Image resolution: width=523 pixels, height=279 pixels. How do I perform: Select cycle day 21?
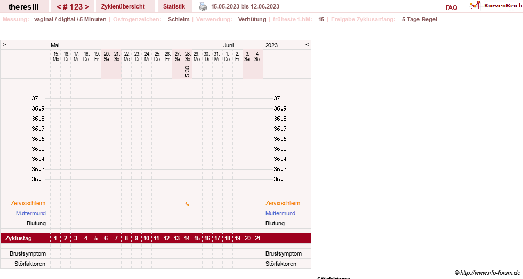click(x=258, y=239)
